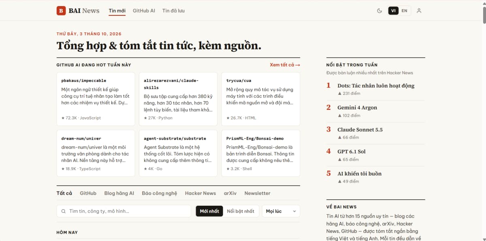Toggle dark mode with the moon icon
The height and width of the screenshot is (241, 486).
coord(379,11)
